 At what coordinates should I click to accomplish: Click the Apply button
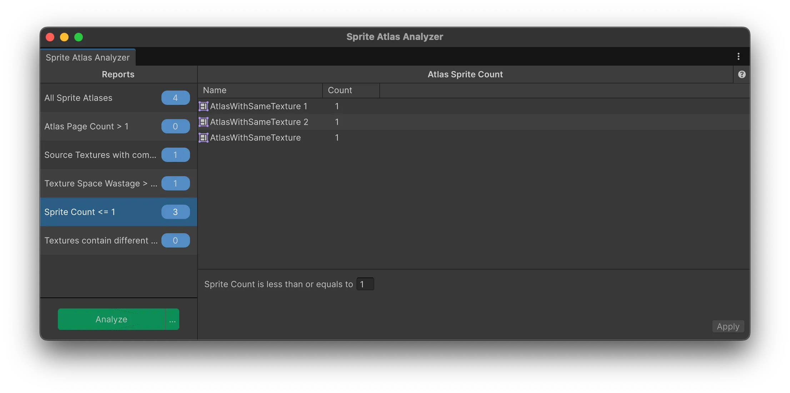pos(728,326)
